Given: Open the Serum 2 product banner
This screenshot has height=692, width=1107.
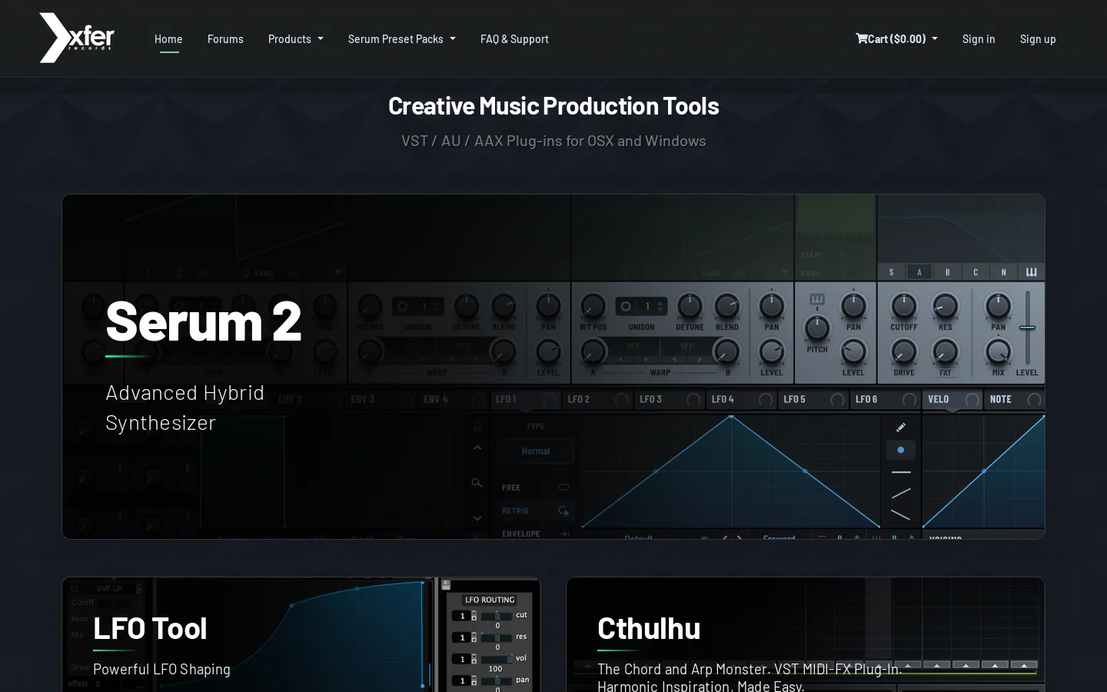Looking at the screenshot, I should [x=553, y=367].
